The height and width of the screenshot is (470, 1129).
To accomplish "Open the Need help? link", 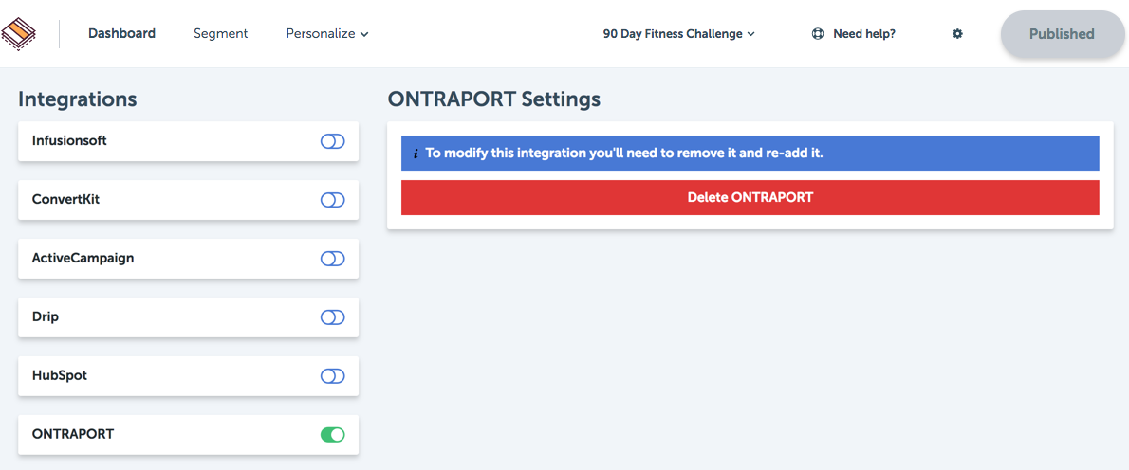I will point(864,34).
